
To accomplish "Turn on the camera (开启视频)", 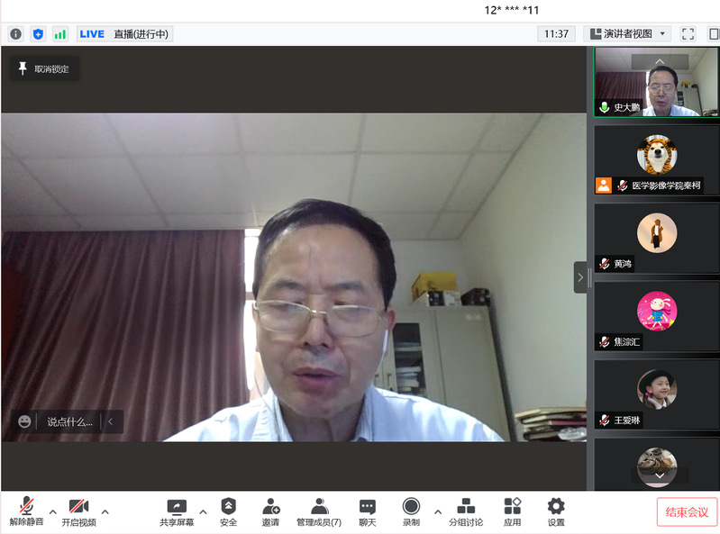I will click(78, 511).
